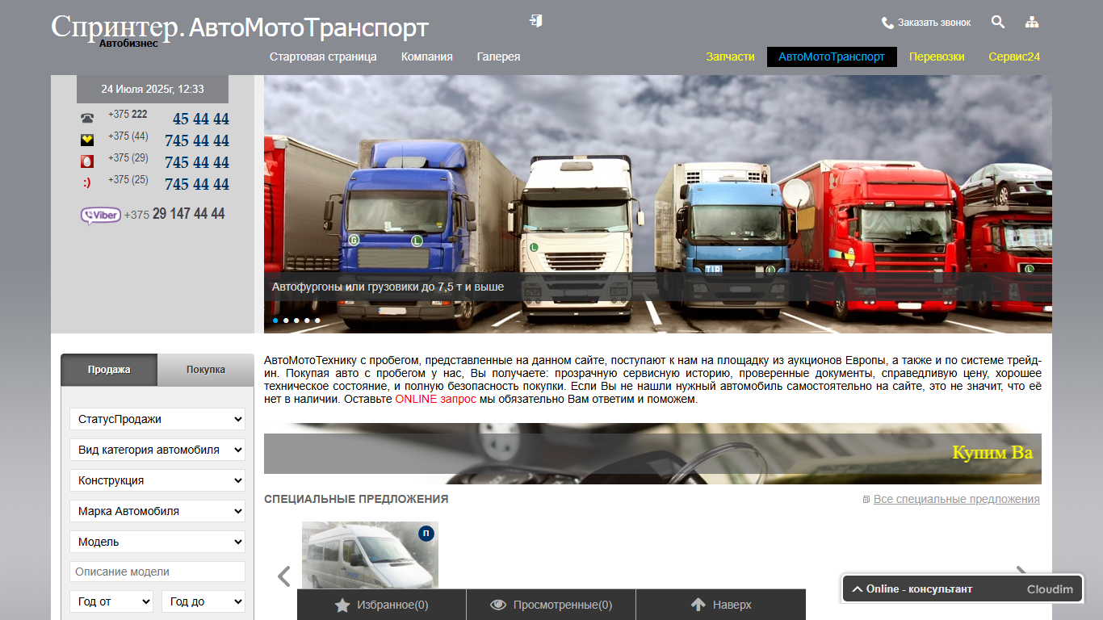Click the small icon before Все специальные предложения
This screenshot has height=620, width=1103.
(x=866, y=500)
